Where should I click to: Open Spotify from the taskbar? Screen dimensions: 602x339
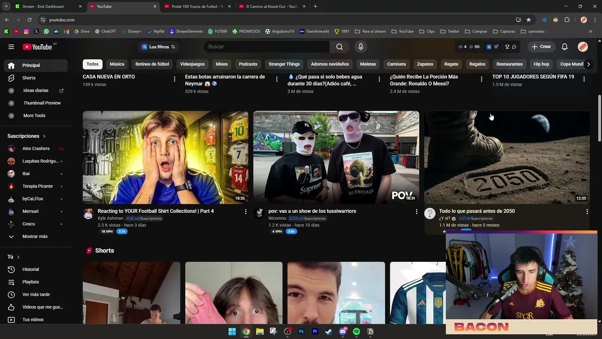(x=356, y=331)
